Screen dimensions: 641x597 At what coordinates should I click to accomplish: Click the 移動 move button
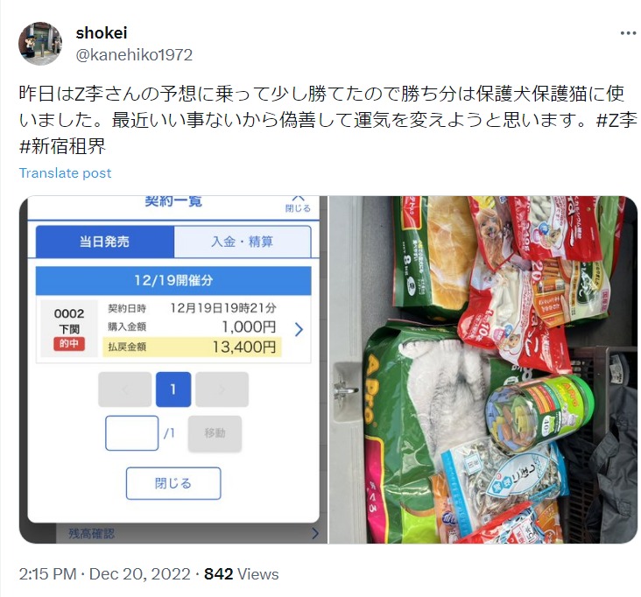click(215, 433)
